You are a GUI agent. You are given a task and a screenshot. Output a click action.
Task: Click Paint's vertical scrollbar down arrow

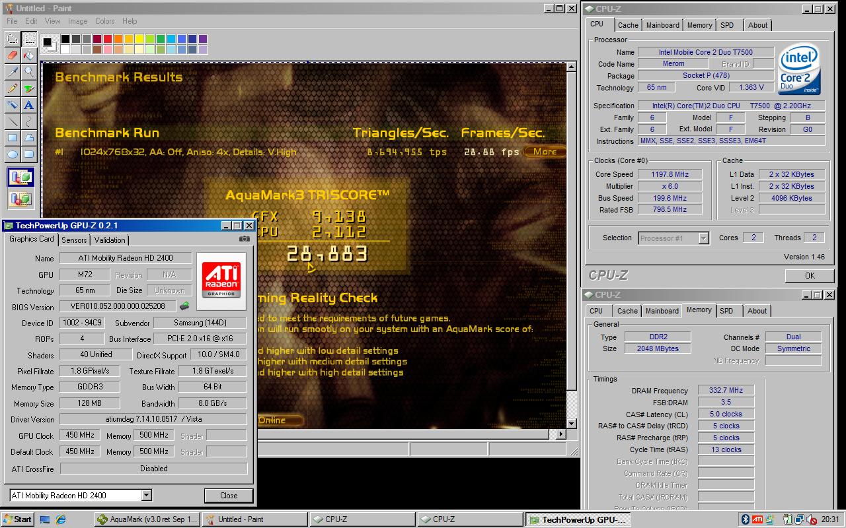[x=572, y=422]
